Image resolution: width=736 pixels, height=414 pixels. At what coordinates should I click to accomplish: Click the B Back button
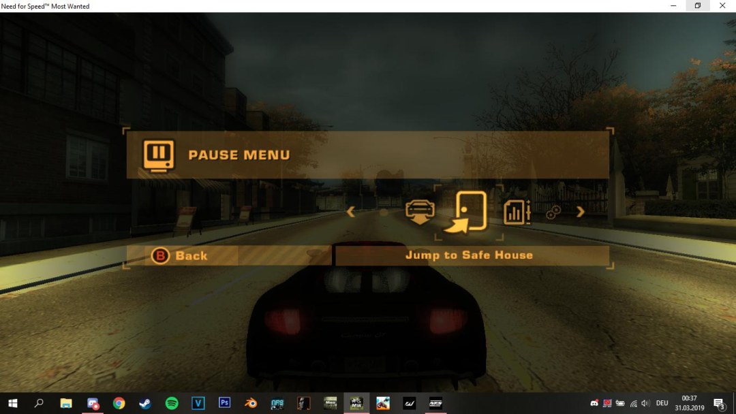pos(180,255)
